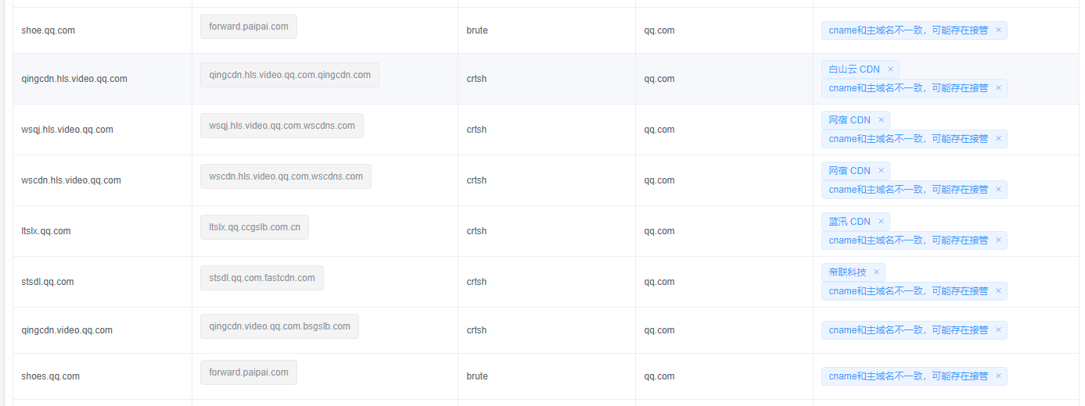Screen dimensions: 1085x406
Task: Click the 帝联科技 tag label
Action: tap(848, 272)
